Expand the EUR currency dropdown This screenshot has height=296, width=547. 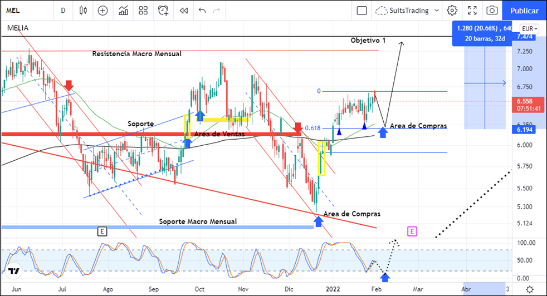[x=529, y=28]
